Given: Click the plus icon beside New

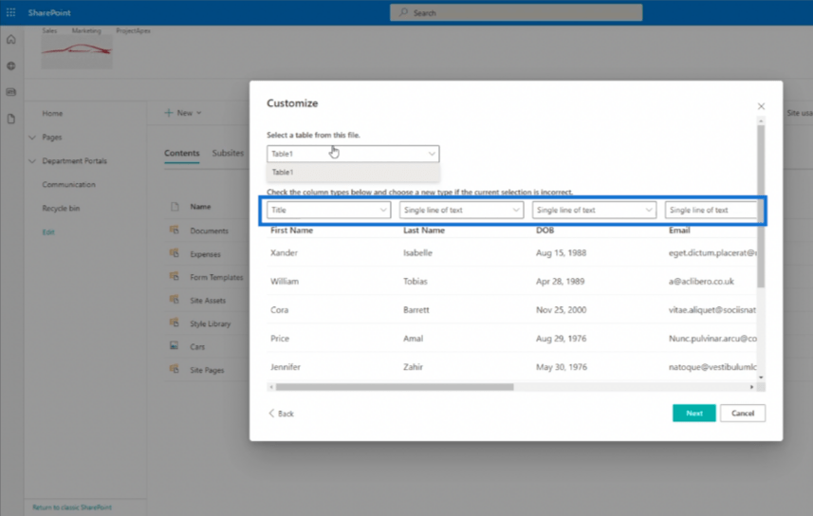Looking at the screenshot, I should point(169,113).
